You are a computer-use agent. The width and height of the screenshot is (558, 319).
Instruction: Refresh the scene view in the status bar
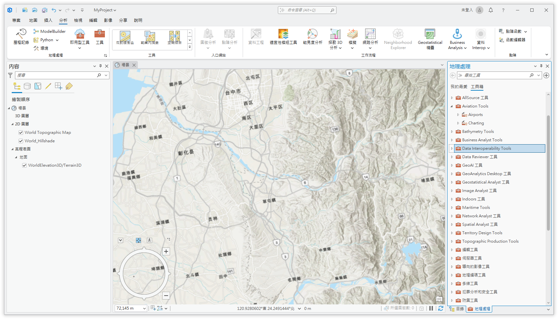pyautogui.click(x=441, y=308)
